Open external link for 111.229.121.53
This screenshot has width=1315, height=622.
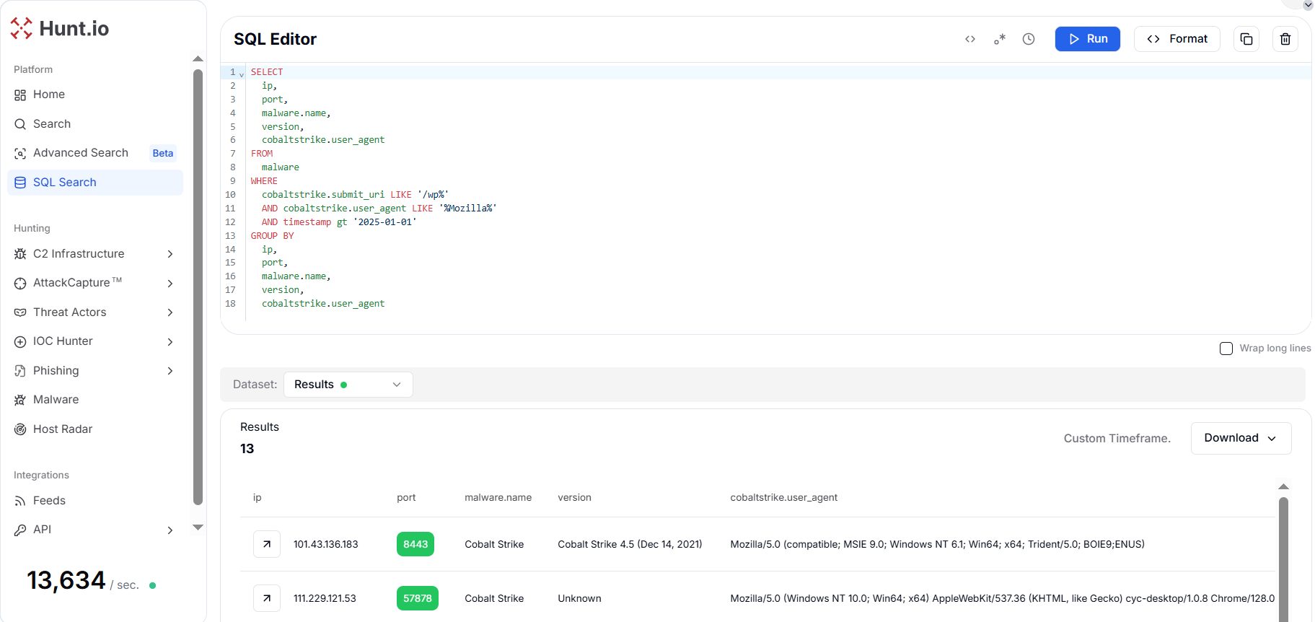[x=267, y=598]
